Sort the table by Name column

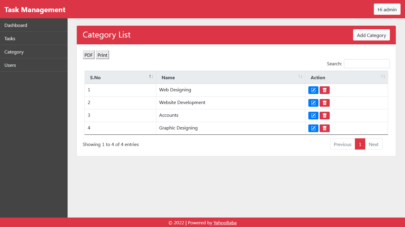tap(230, 77)
